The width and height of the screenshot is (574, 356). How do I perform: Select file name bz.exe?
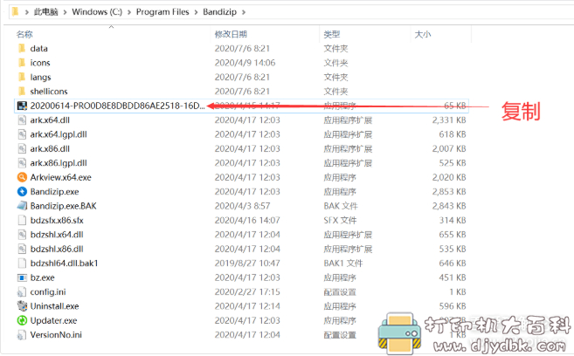tap(43, 277)
